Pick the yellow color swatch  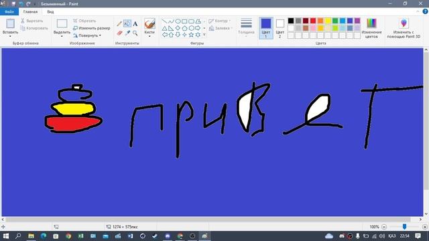(328, 21)
